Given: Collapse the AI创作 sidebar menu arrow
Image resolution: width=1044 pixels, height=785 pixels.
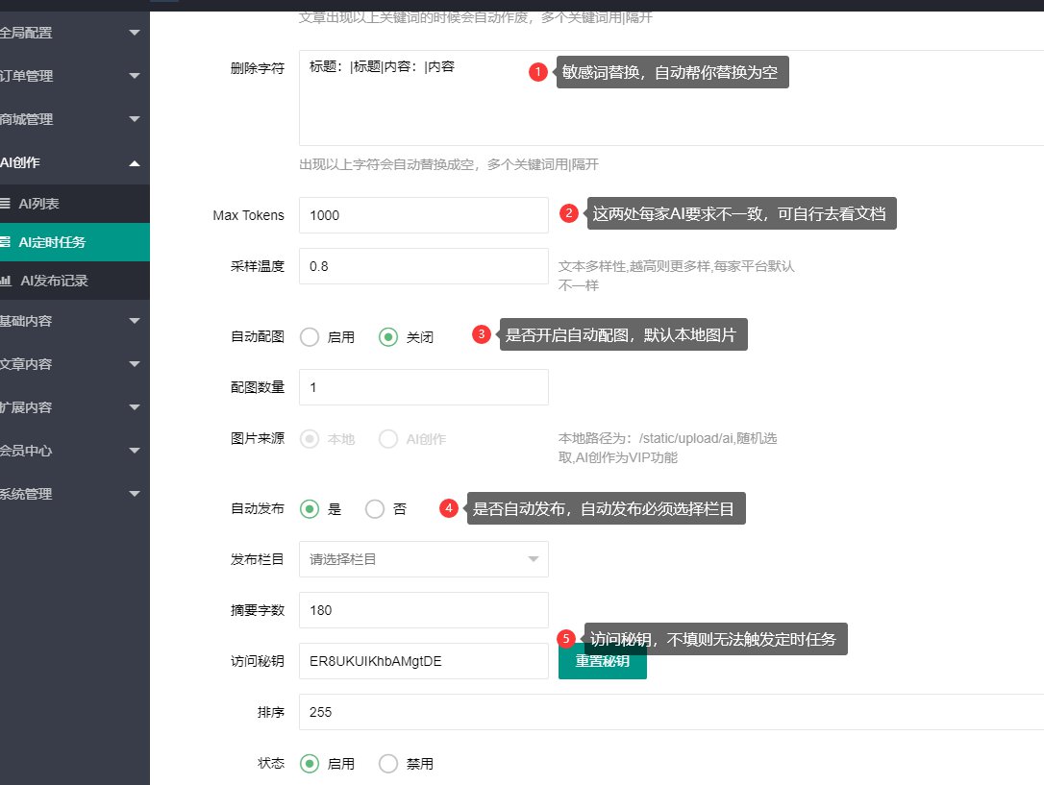Looking at the screenshot, I should pos(135,163).
